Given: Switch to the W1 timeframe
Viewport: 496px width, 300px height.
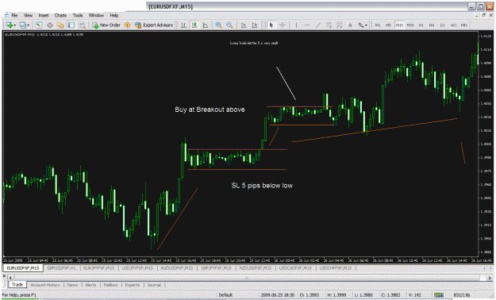Looking at the screenshot, I should pyautogui.click(x=454, y=25).
